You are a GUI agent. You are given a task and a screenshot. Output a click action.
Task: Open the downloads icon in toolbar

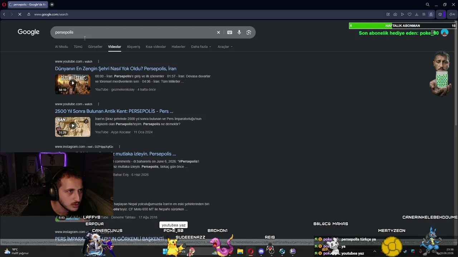tap(417, 14)
